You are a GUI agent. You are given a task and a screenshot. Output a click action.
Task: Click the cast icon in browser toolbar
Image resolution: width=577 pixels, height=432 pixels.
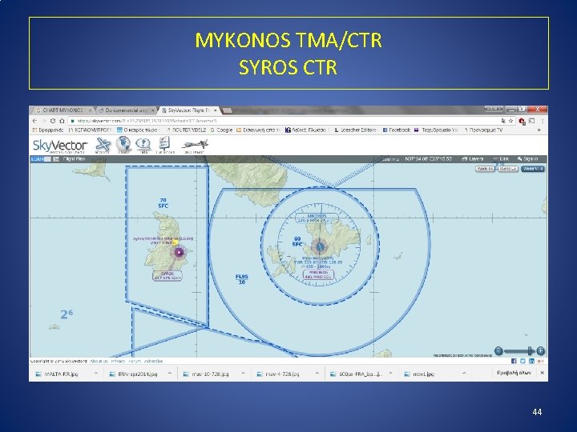pyautogui.click(x=532, y=121)
